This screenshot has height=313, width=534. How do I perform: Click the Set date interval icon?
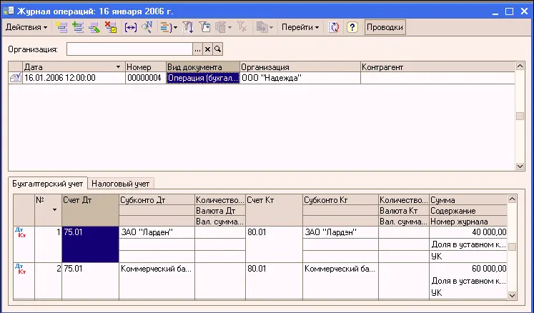[130, 27]
